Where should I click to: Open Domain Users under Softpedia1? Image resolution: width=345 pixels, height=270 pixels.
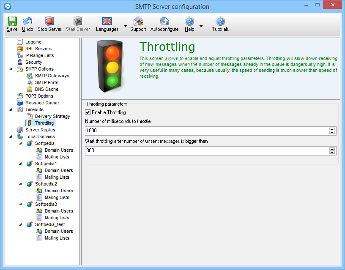[x=59, y=170]
